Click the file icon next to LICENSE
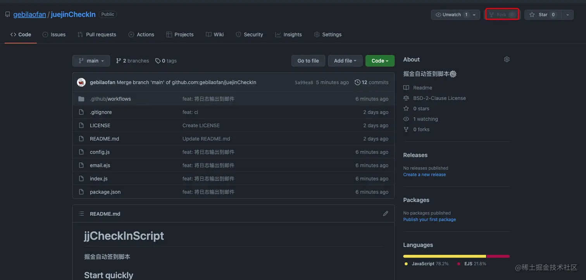586x280 pixels. (x=81, y=125)
